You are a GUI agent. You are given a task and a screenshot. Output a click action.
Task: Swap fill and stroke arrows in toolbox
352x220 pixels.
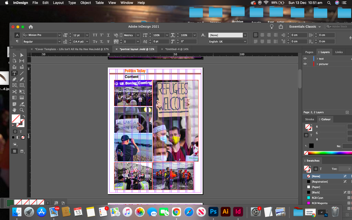coord(24,116)
